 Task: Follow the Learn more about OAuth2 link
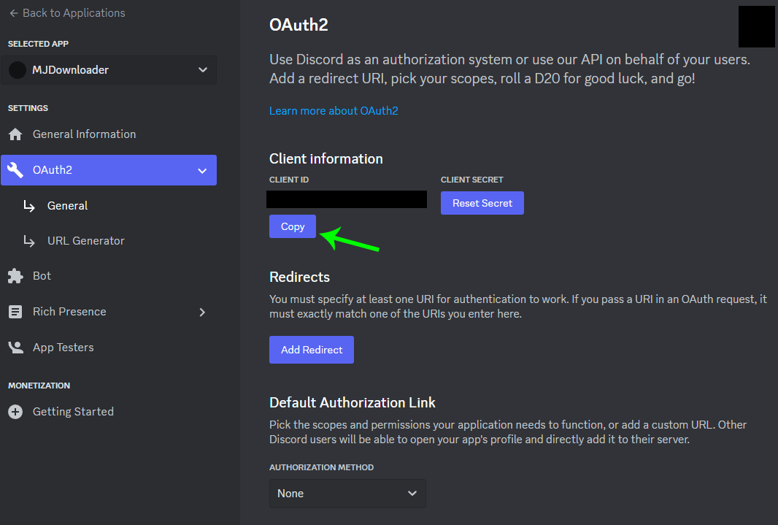[x=334, y=111]
